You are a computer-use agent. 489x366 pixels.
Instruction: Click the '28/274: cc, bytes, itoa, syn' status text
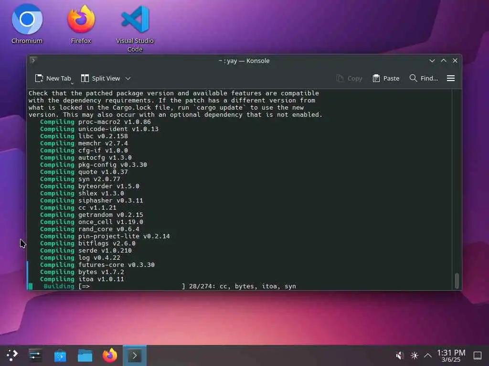243,286
